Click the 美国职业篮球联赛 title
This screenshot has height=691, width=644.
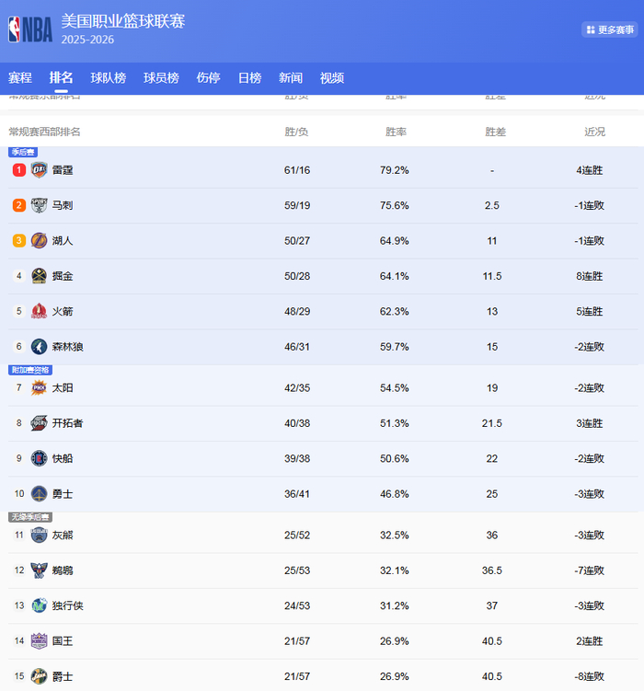click(123, 21)
